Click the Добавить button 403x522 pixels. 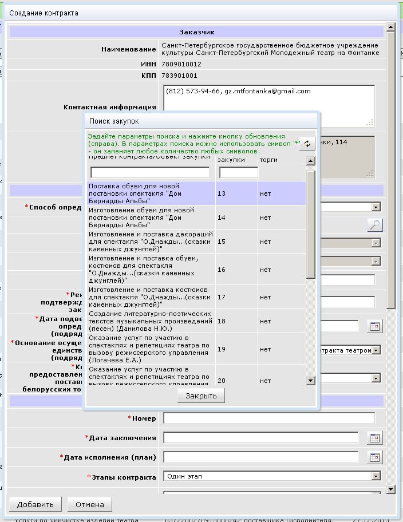35,504
